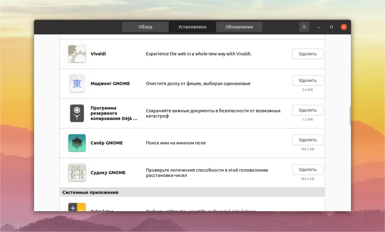The width and height of the screenshot is (385, 232).
Task: Click the Сапёр GNOME green app icon
Action: coord(77,143)
